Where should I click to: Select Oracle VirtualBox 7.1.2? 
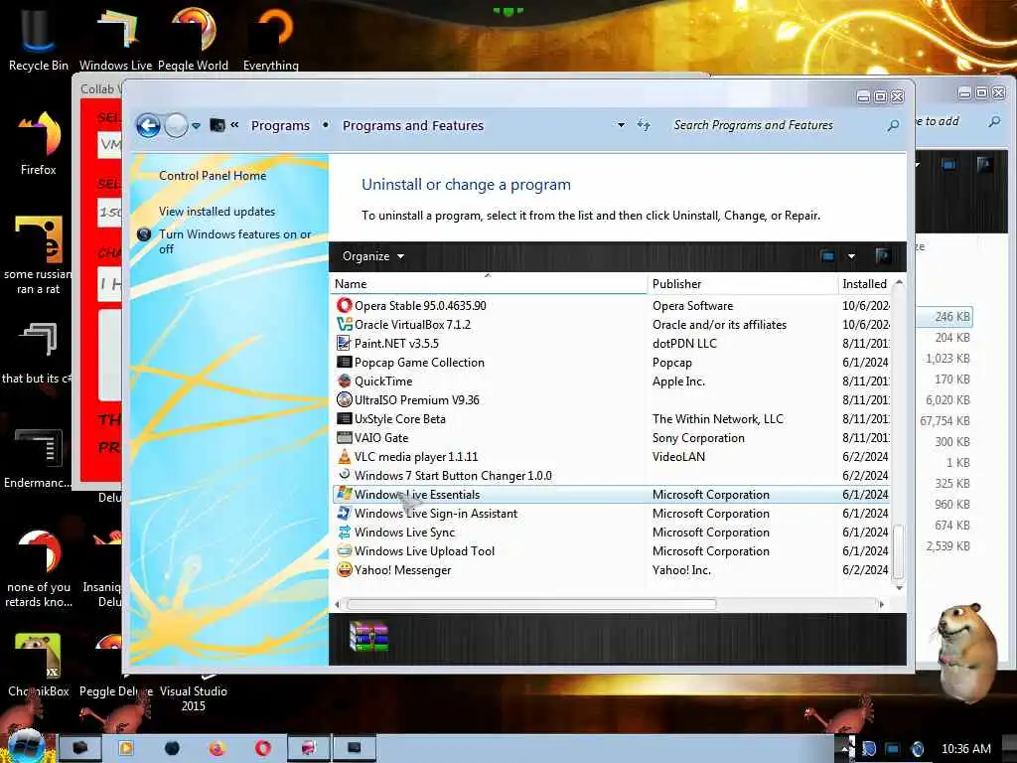[611, 325]
